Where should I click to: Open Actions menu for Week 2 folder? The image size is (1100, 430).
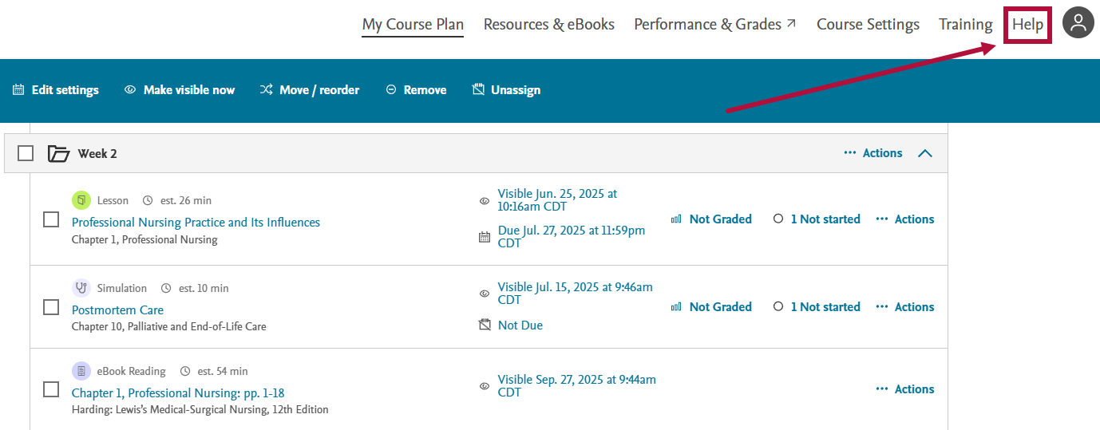point(873,153)
